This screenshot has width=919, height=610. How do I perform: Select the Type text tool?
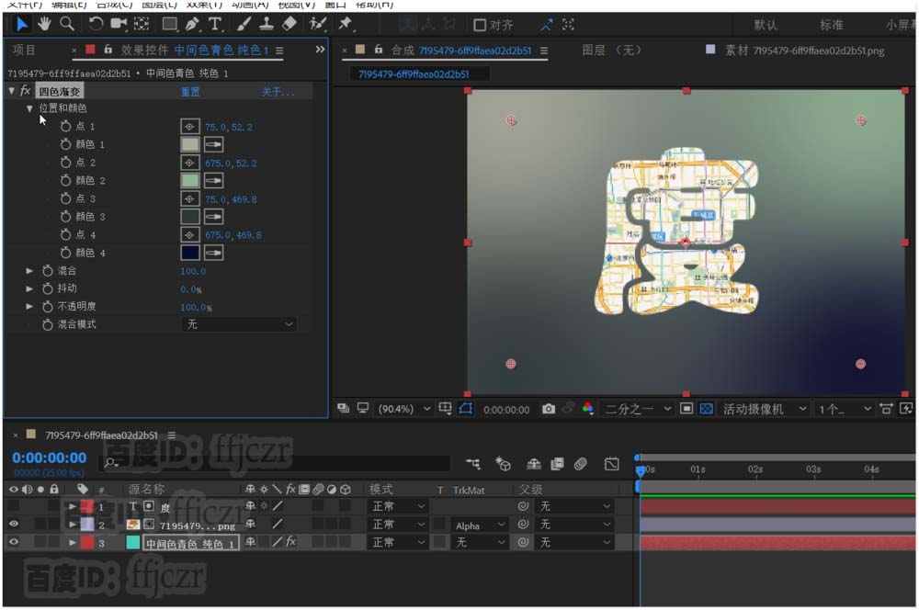point(215,25)
